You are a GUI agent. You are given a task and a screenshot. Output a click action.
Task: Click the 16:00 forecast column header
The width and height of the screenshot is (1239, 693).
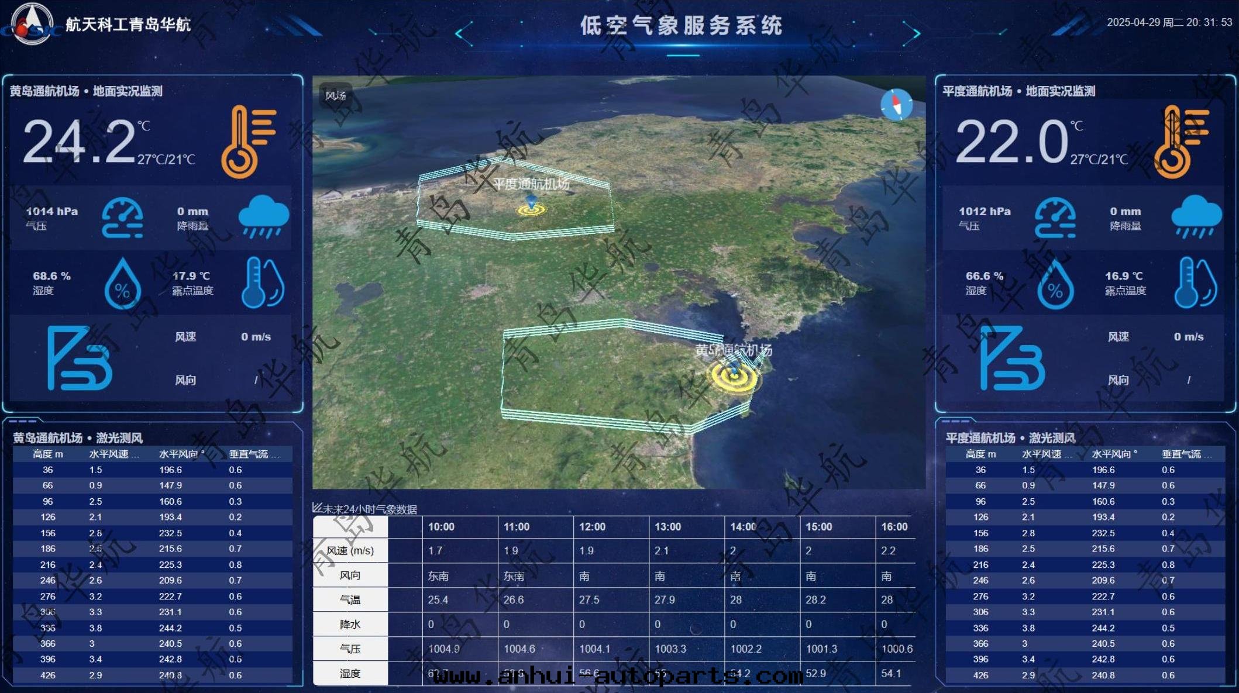point(894,526)
